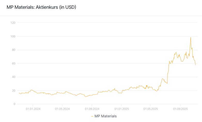This screenshot has height=122, width=202.
Task: Select the 60 y-axis value label
Action: tap(14, 63)
